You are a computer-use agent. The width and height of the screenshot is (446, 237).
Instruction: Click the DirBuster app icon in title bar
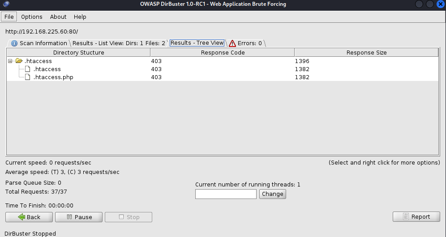click(x=6, y=4)
